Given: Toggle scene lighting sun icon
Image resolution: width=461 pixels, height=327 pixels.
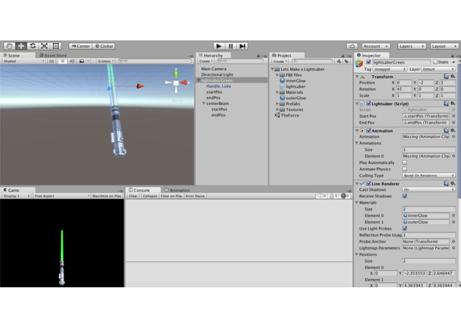Looking at the screenshot, I should point(62,61).
